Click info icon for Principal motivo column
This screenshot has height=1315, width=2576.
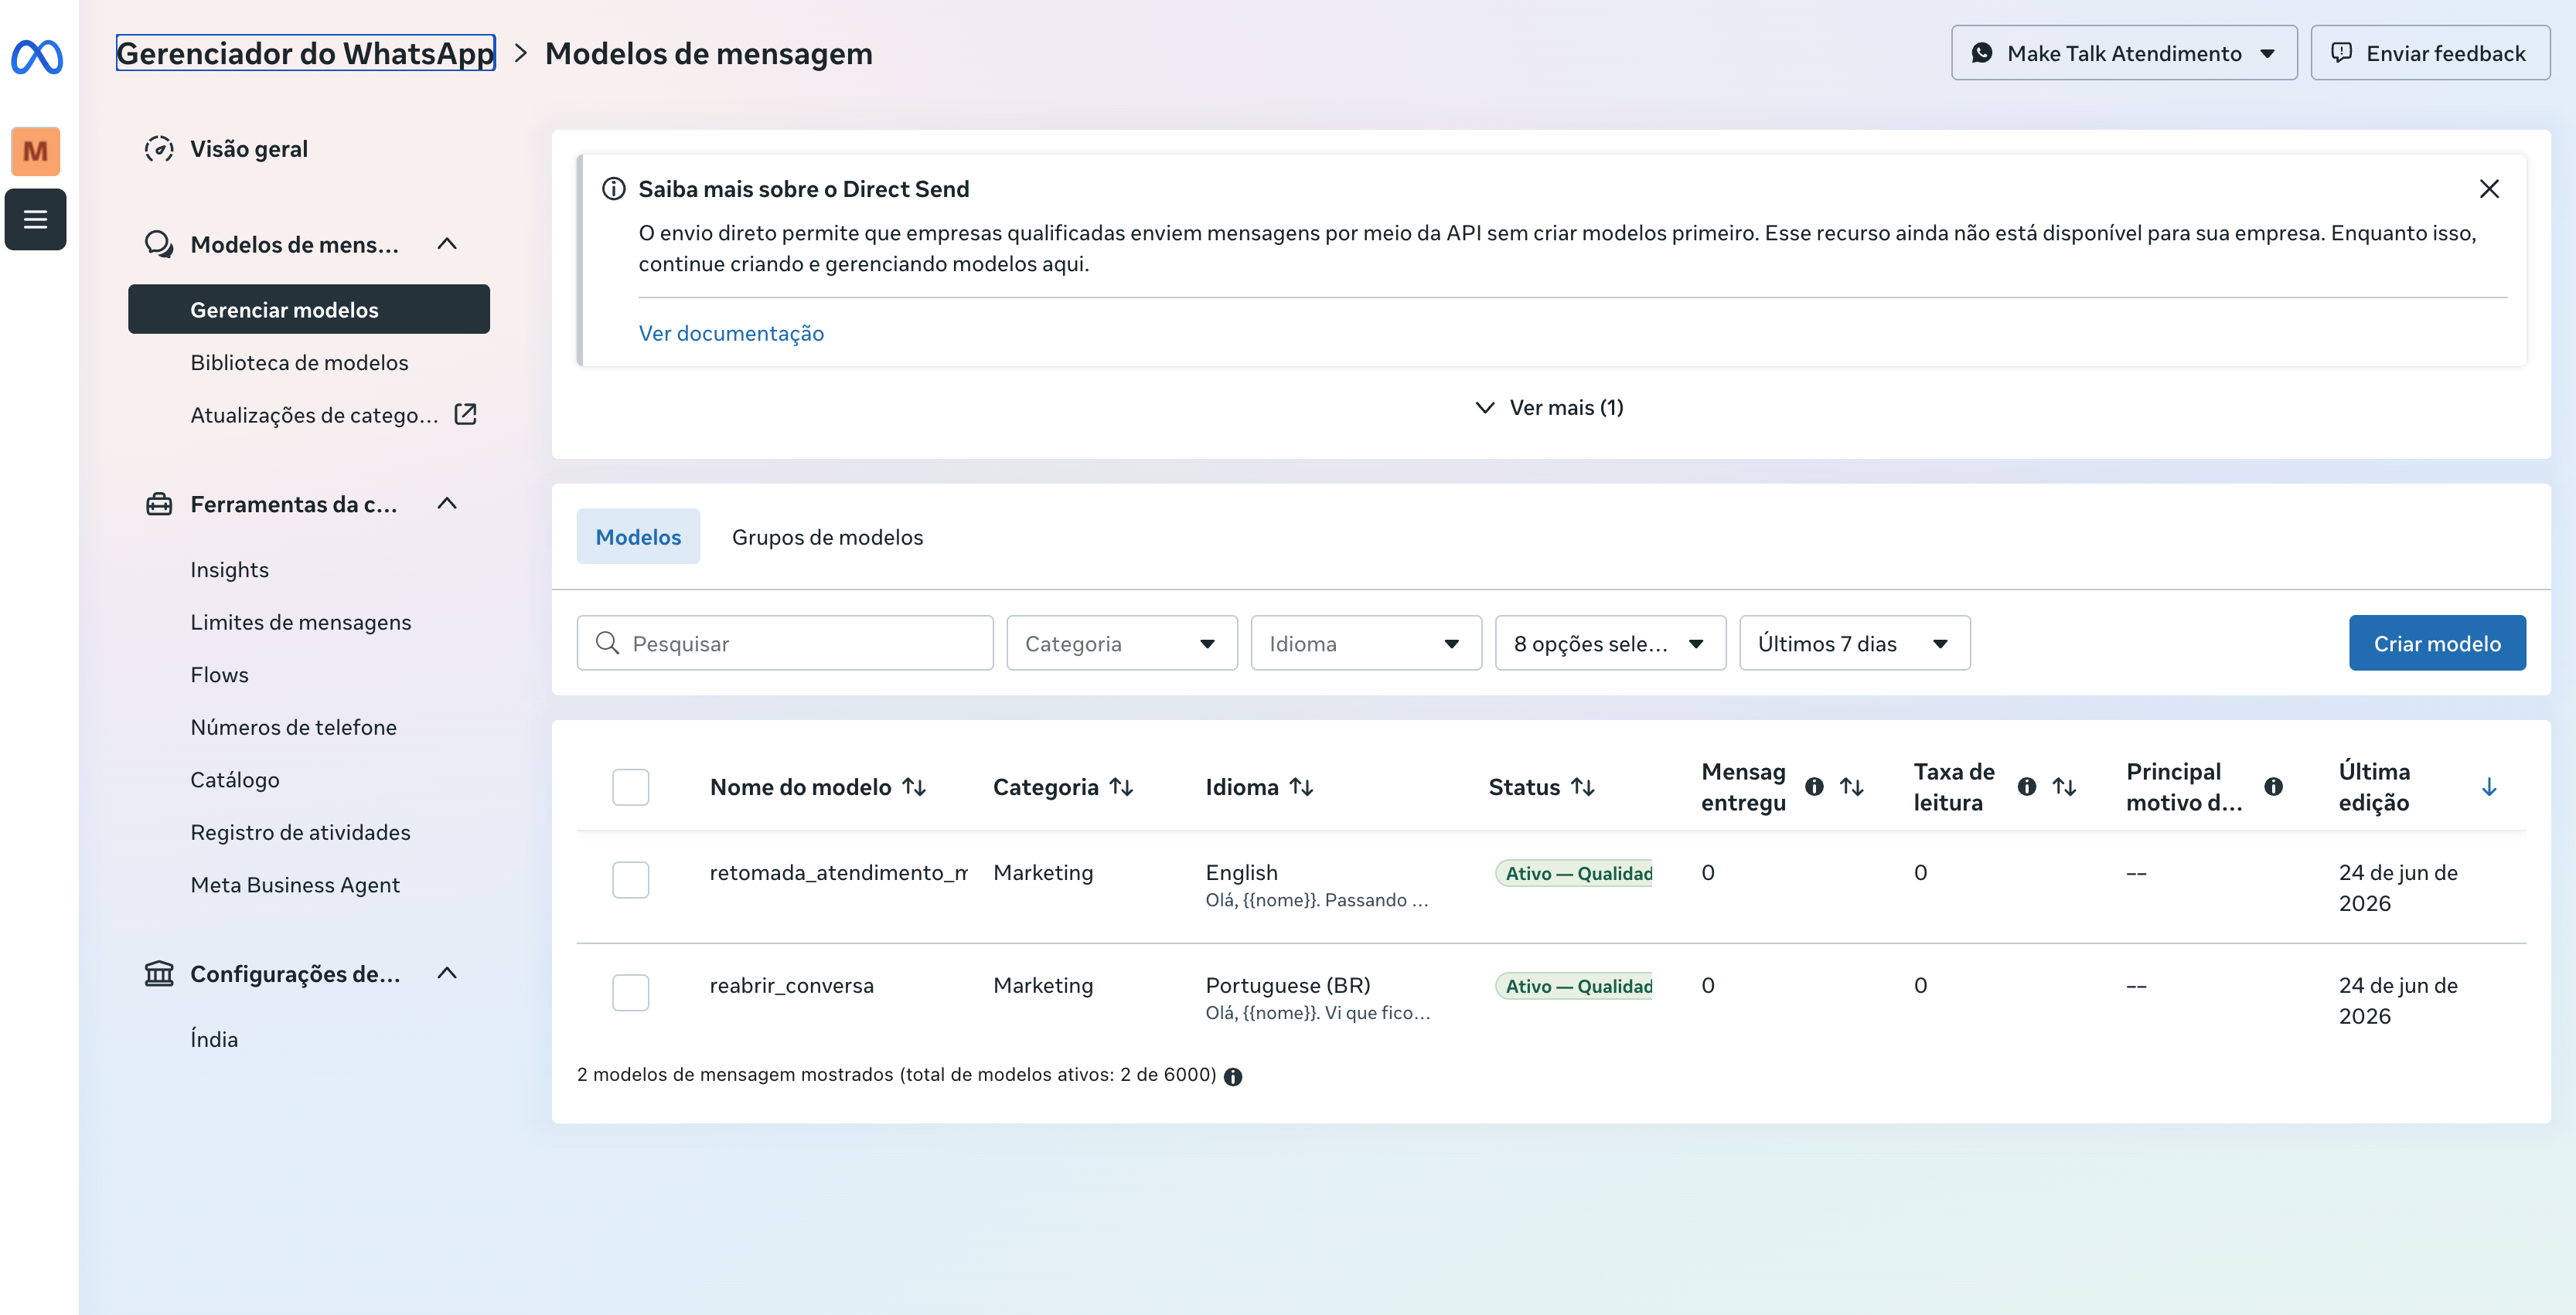click(2274, 787)
